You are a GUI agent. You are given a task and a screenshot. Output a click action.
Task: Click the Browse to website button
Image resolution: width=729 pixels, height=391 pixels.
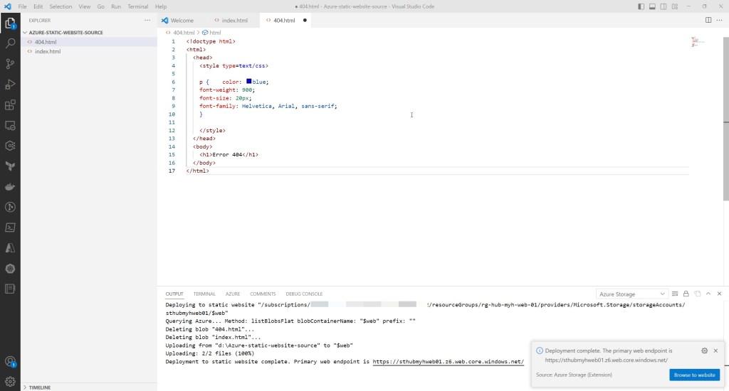pos(694,375)
